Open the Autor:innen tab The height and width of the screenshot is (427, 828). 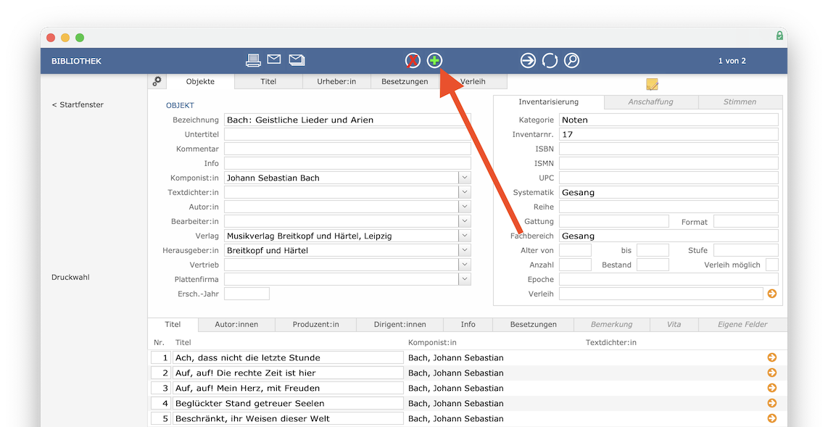coord(236,325)
